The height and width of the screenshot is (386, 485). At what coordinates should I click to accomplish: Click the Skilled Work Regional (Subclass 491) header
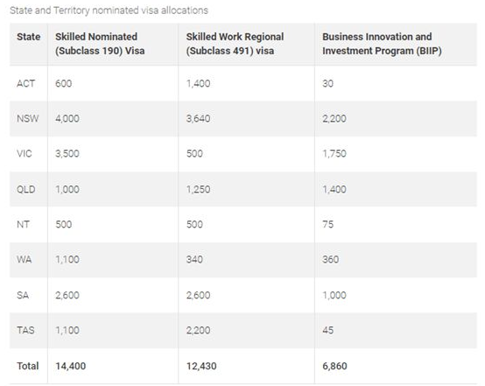click(235, 44)
